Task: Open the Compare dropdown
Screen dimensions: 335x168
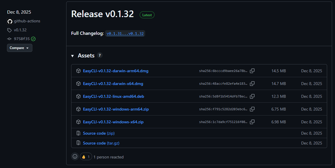Action: coord(20,48)
